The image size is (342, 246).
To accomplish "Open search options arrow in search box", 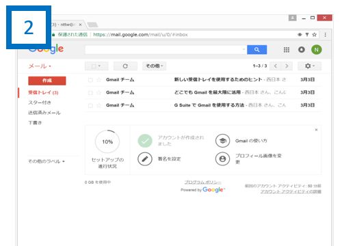I will (244, 49).
